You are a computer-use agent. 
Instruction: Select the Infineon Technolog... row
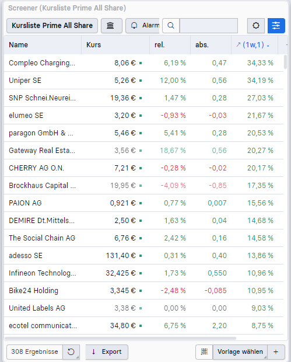coord(143,273)
